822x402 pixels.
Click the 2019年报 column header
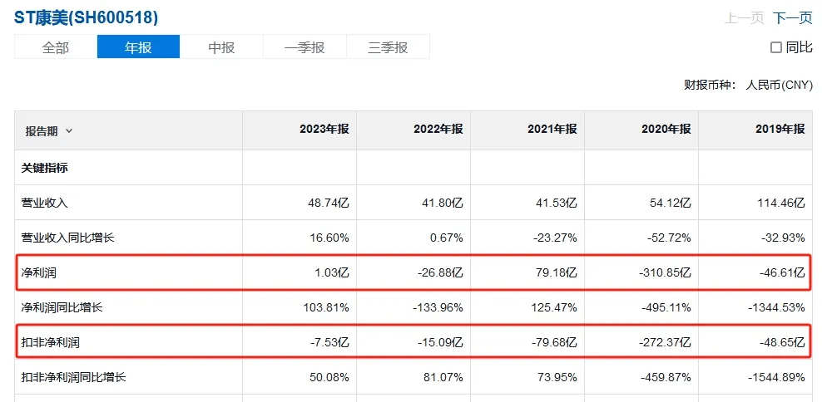[x=780, y=130]
